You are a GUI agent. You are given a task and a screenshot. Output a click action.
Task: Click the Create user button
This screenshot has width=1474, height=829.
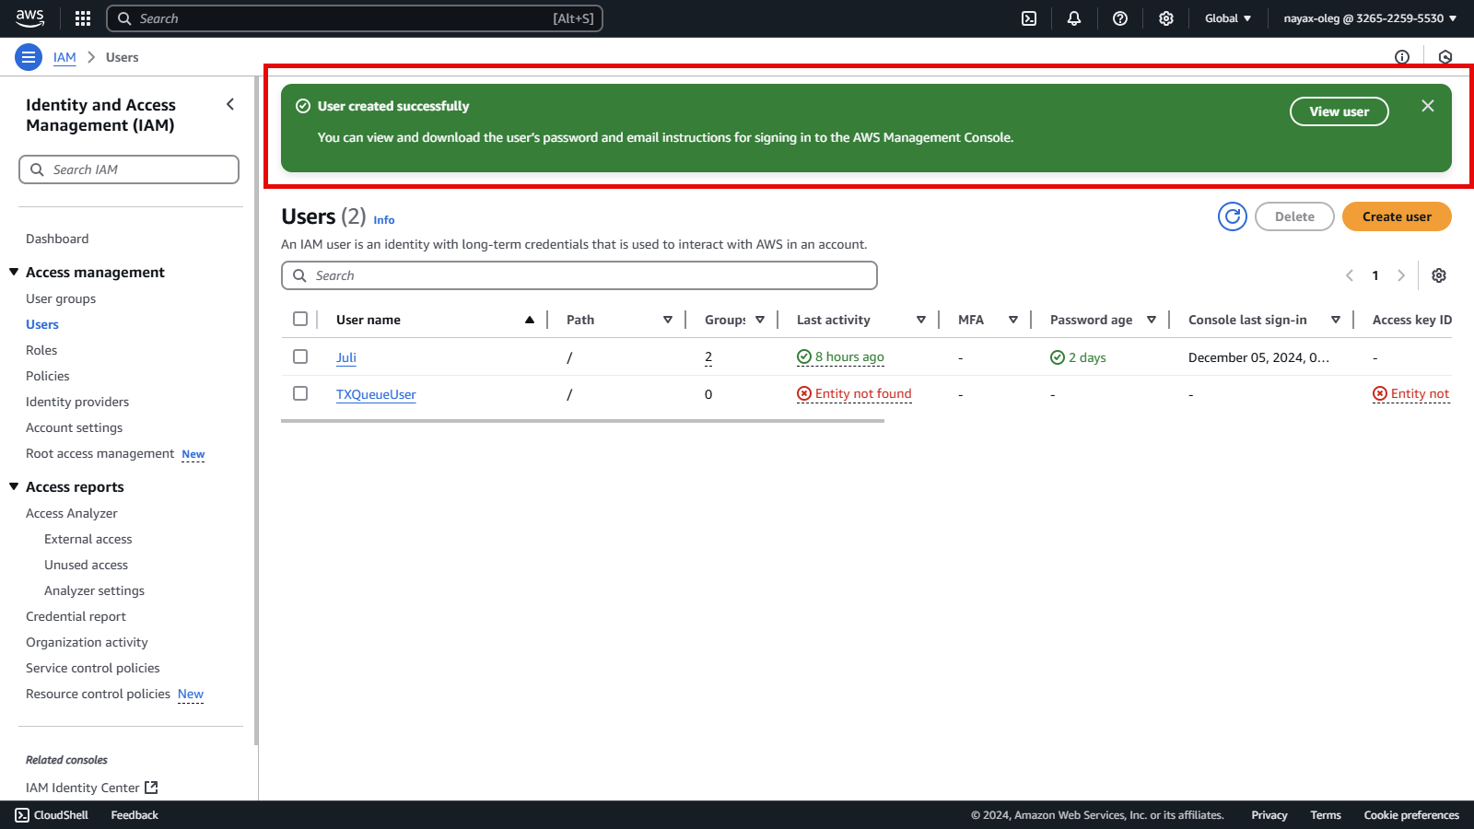pos(1397,216)
